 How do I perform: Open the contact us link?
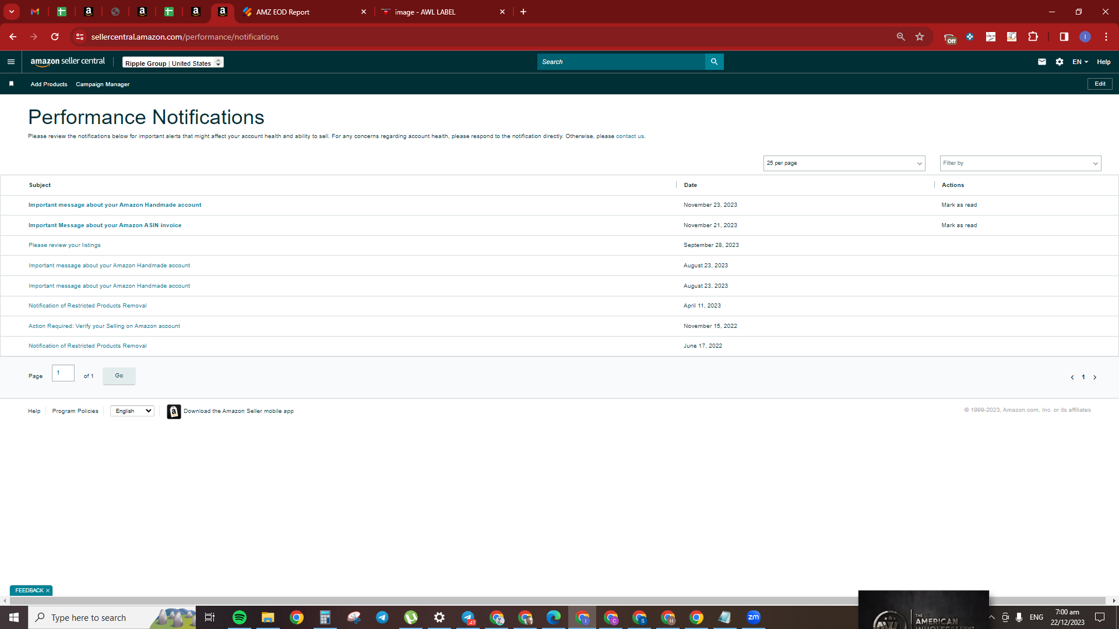[x=630, y=136]
